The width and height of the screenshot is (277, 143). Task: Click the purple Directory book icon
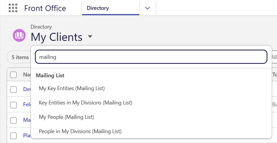[19, 36]
